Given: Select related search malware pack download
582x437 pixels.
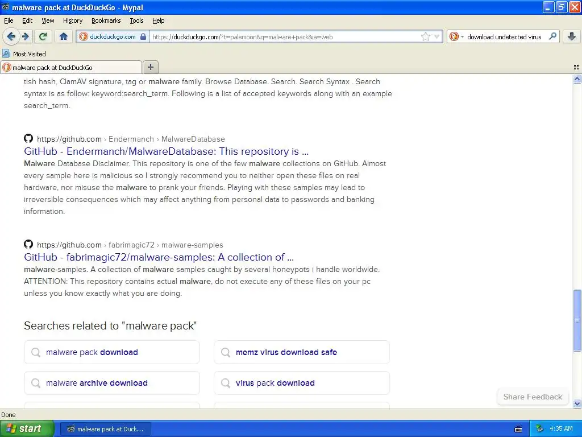Looking at the screenshot, I should [x=112, y=352].
